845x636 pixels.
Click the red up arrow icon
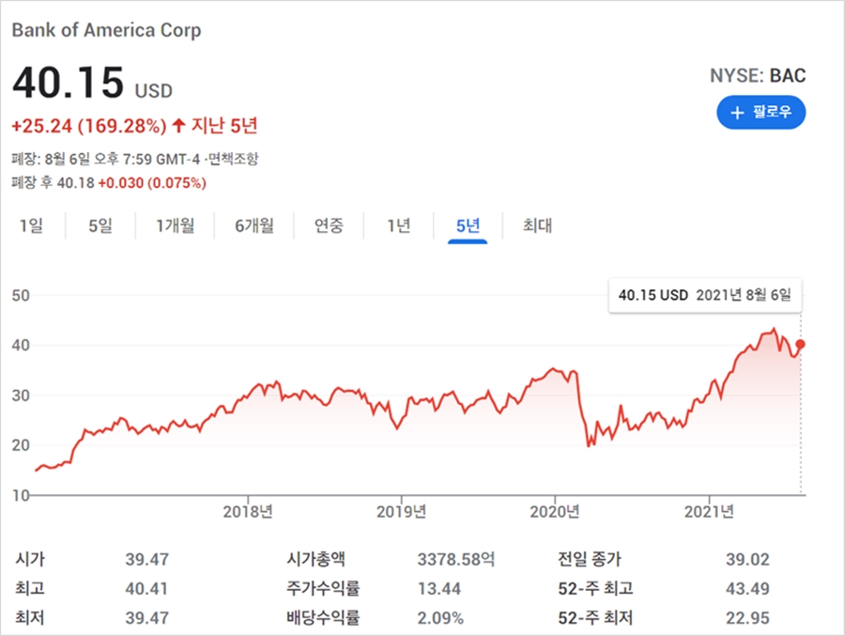[x=179, y=126]
